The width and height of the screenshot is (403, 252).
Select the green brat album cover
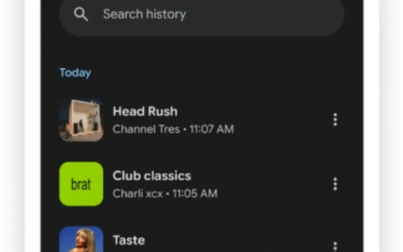point(81,184)
